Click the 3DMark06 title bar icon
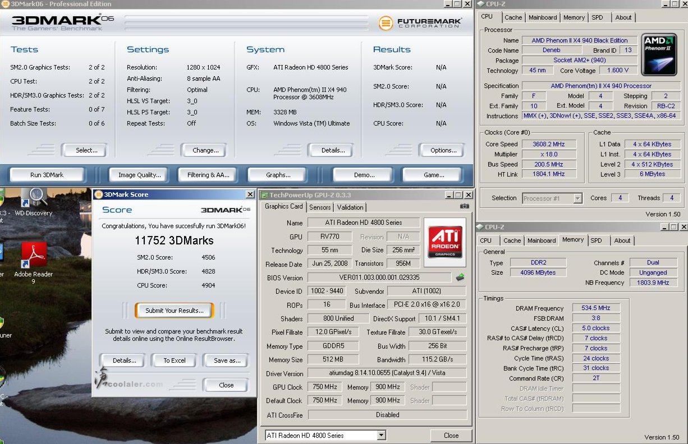688x444 pixels. [6, 4]
